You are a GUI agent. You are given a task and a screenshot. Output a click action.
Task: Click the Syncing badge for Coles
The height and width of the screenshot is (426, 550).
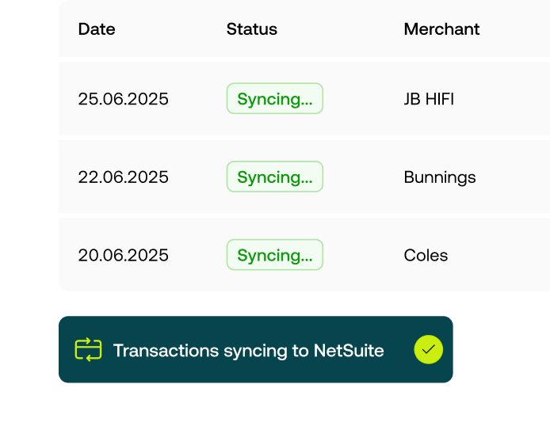coord(274,255)
